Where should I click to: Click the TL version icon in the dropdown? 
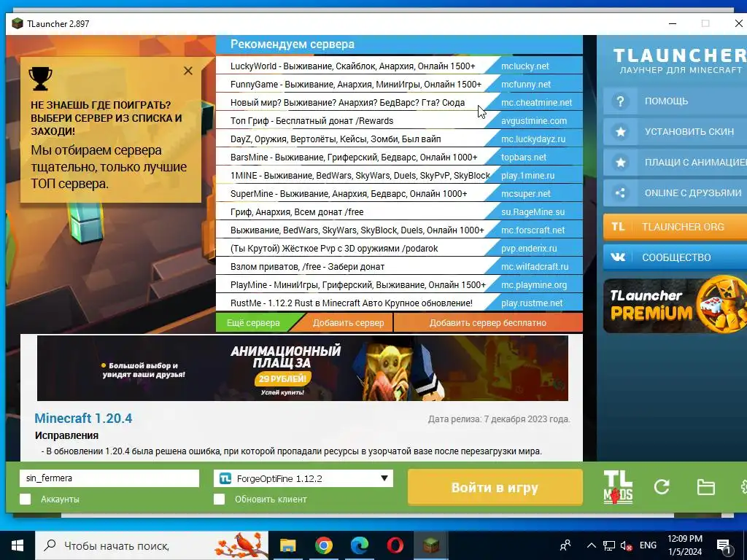pyautogui.click(x=225, y=478)
